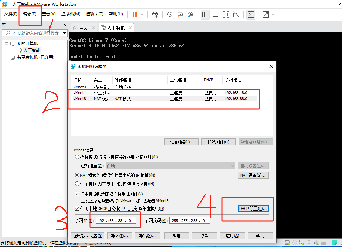342x247 pixels.
Task: Open NAT 设置(S)... button
Action: point(253,175)
